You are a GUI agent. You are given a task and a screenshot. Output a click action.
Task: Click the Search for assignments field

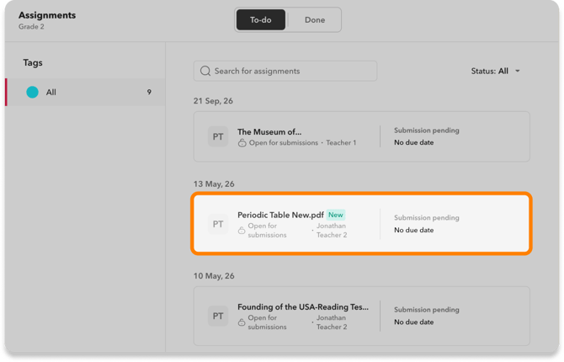pos(285,71)
